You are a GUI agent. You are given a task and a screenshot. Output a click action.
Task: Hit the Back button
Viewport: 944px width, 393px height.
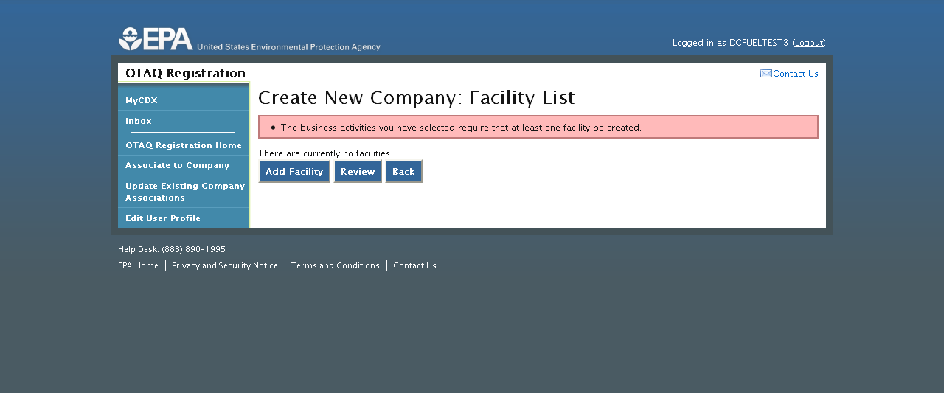403,172
